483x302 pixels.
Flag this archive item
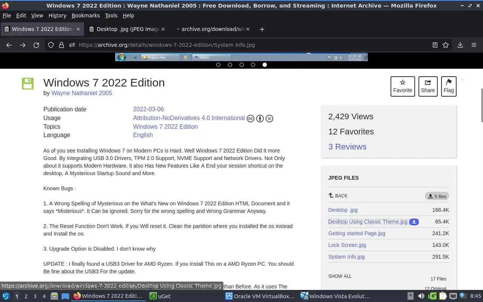pos(449,86)
